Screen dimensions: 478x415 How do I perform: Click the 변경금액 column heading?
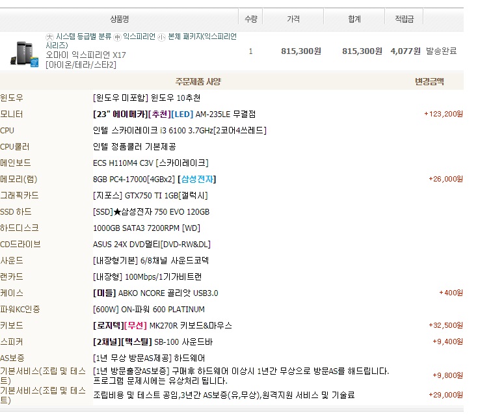(429, 81)
